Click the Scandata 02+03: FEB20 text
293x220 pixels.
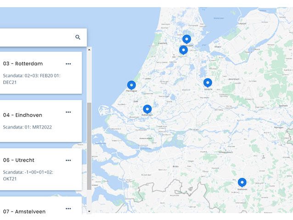click(x=32, y=79)
